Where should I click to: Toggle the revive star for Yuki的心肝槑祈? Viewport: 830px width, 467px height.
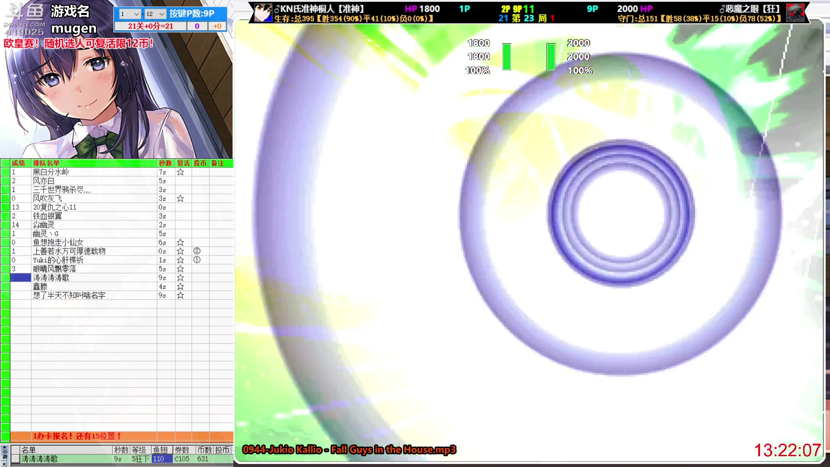(180, 260)
